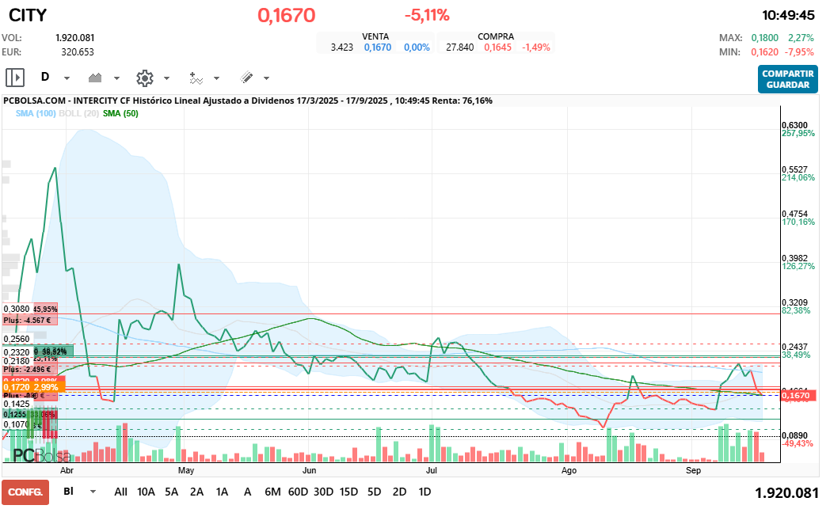Screen dimensions: 830x509
Task: Click the -5,11% change value
Action: point(427,15)
